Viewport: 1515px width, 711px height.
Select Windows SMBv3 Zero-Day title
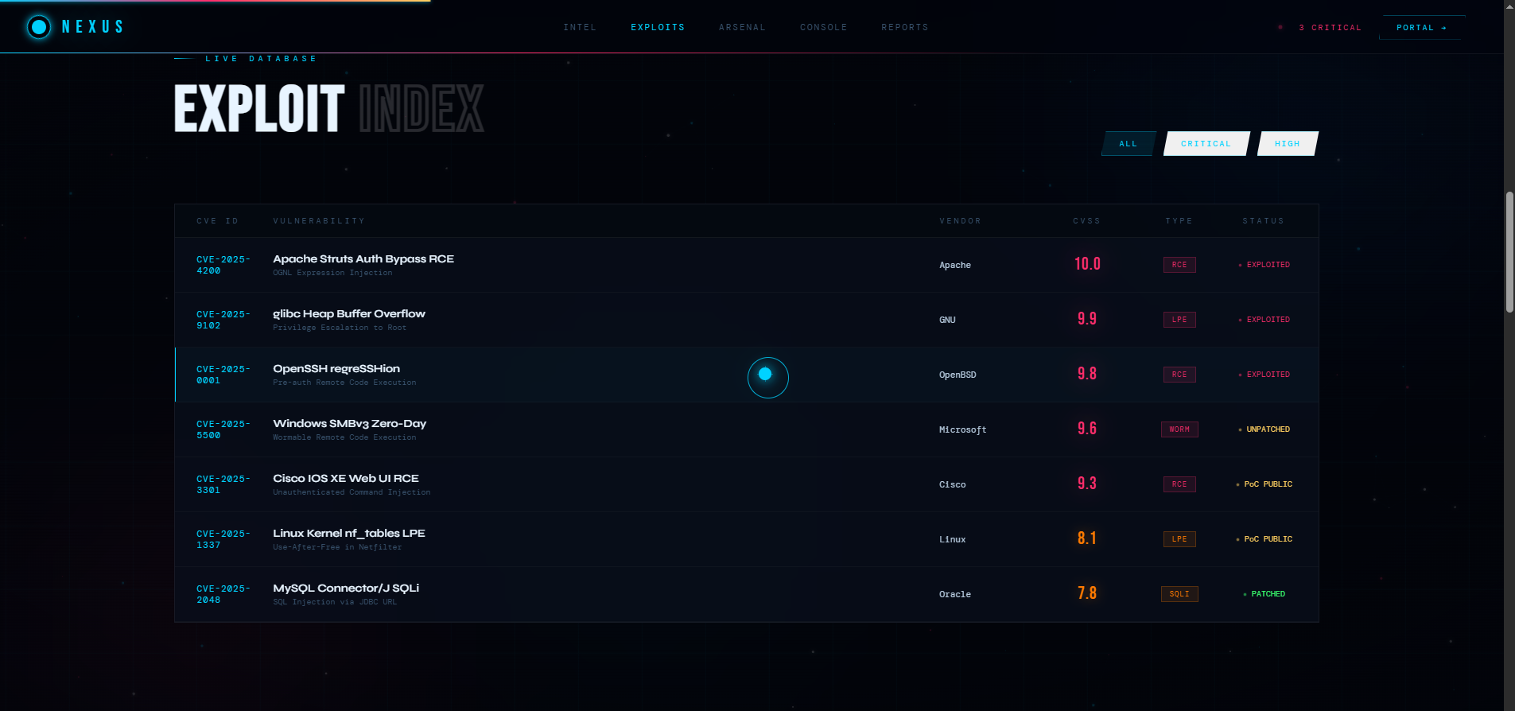point(350,424)
